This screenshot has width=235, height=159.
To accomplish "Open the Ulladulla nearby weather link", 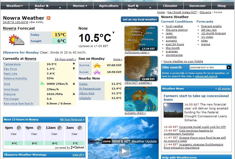I will [x=85, y=98].
